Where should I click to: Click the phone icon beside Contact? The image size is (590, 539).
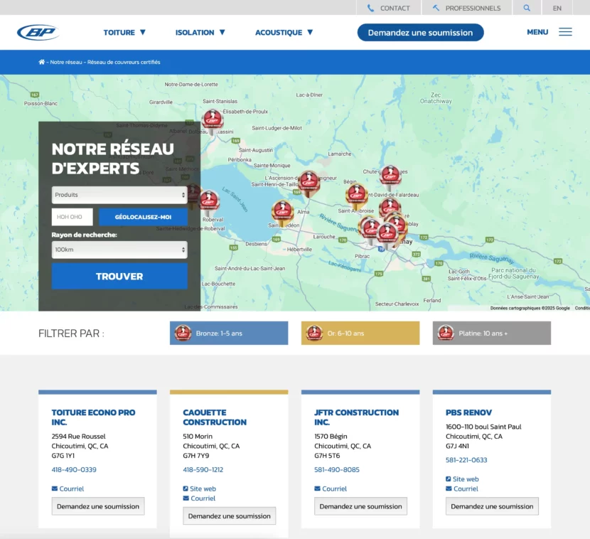click(x=371, y=8)
